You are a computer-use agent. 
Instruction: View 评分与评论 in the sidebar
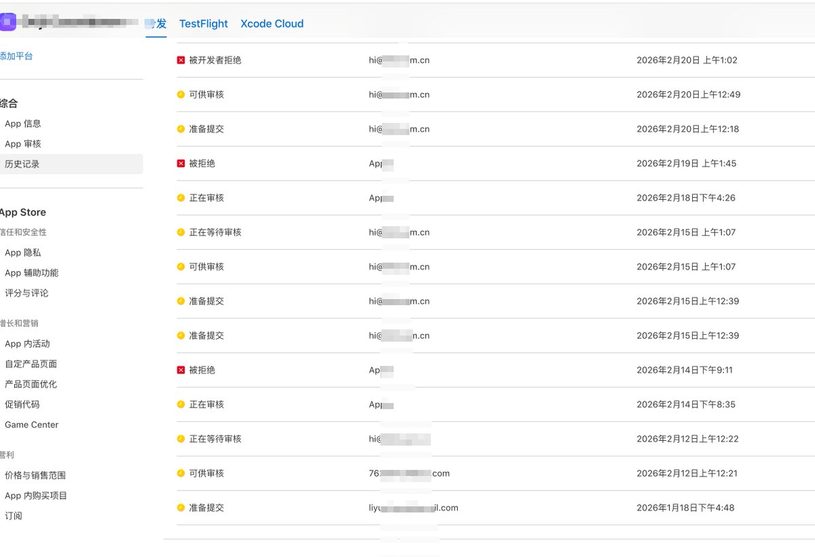click(x=26, y=293)
